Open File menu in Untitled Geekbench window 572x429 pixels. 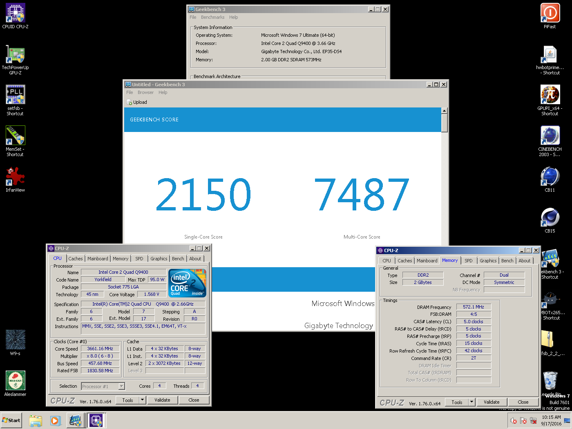(x=130, y=92)
